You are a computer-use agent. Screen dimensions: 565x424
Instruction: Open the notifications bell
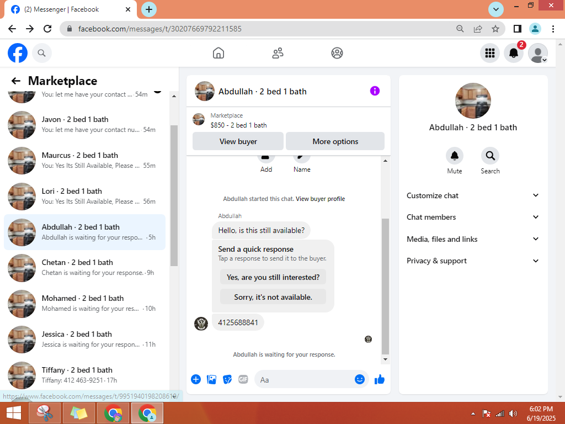click(x=514, y=53)
